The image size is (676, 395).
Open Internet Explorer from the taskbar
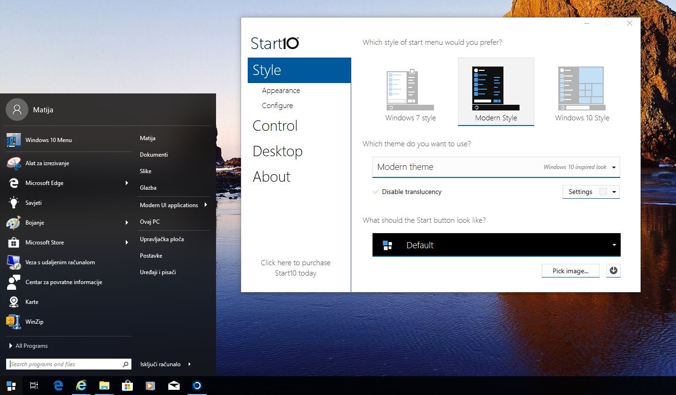coord(81,386)
